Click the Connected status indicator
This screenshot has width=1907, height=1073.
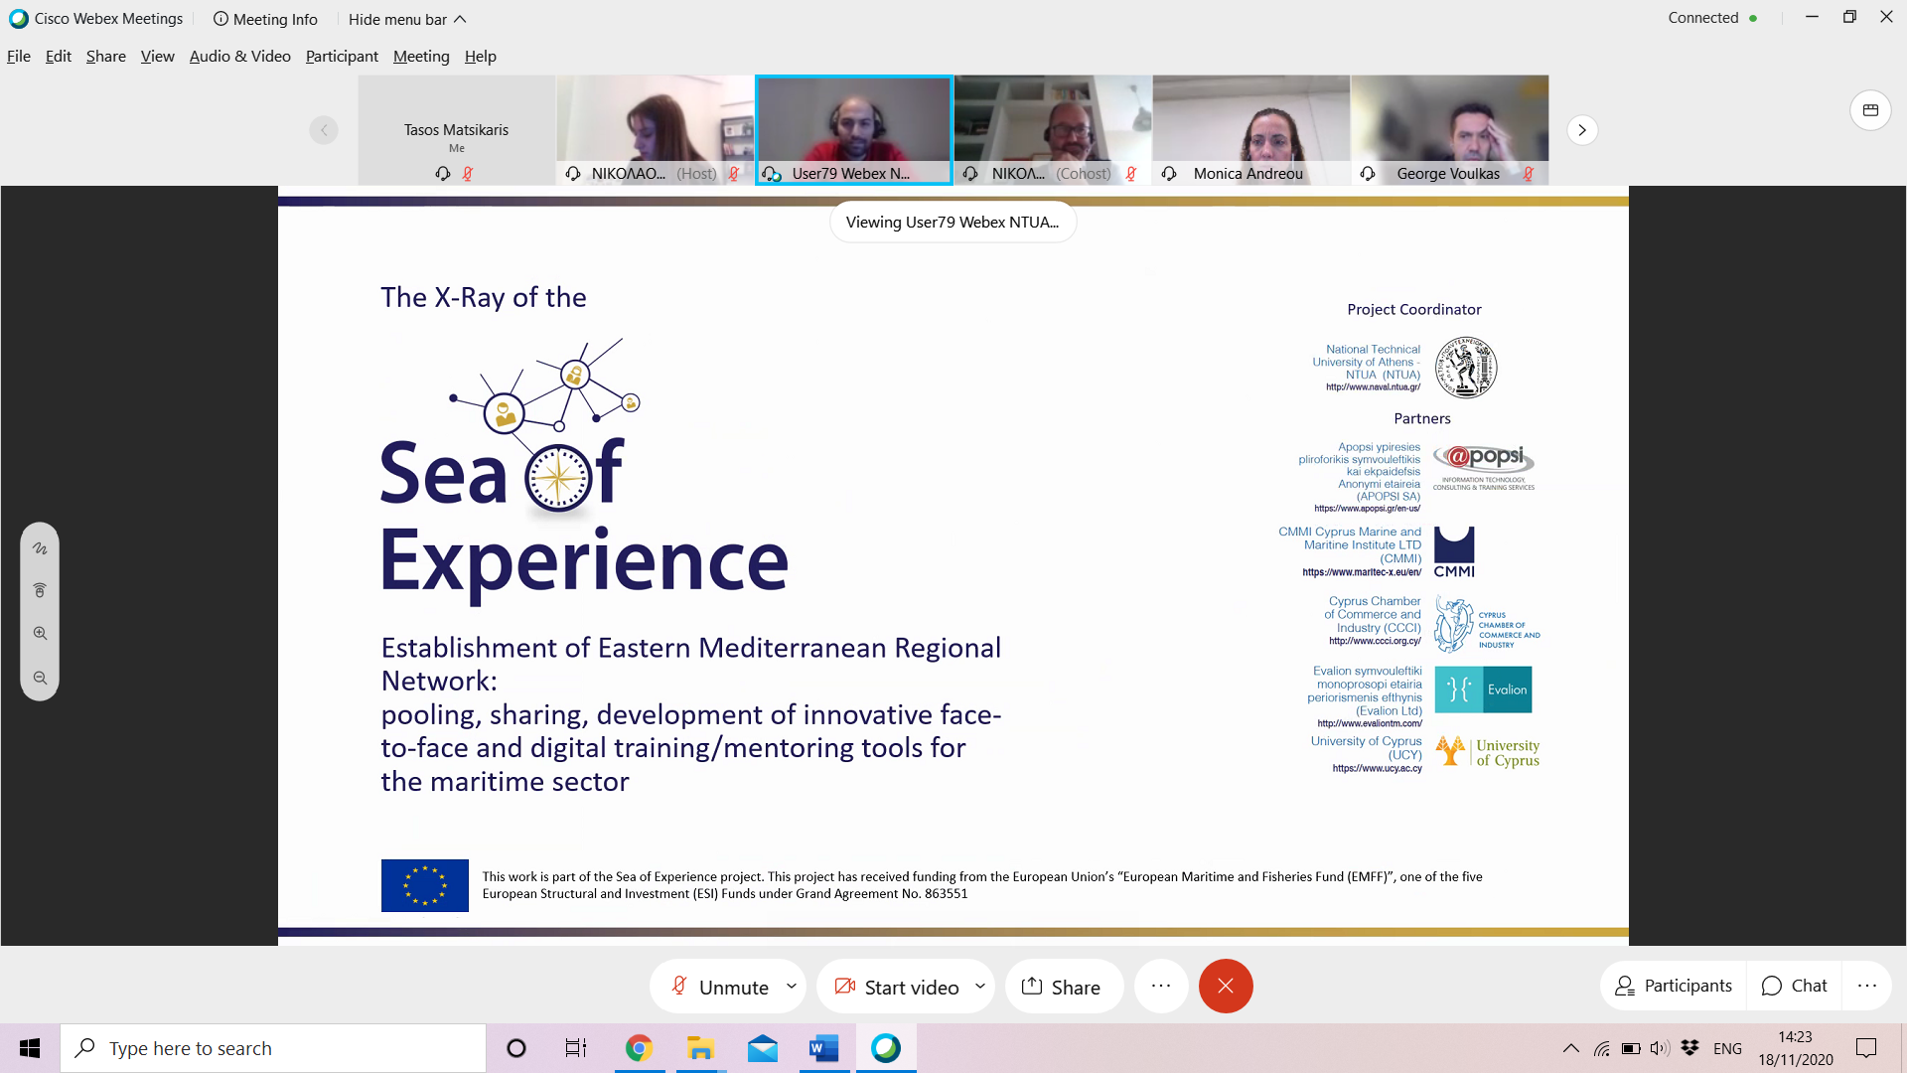(x=1712, y=18)
